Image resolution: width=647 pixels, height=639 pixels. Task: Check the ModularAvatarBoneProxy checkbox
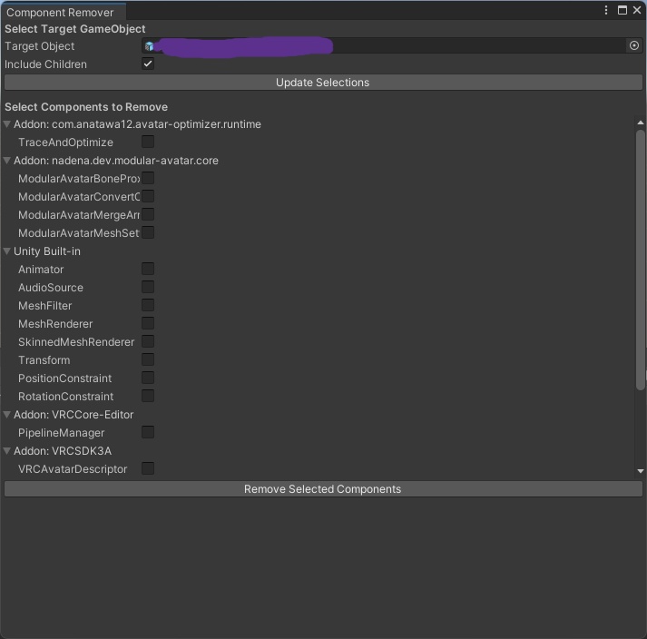pos(148,178)
